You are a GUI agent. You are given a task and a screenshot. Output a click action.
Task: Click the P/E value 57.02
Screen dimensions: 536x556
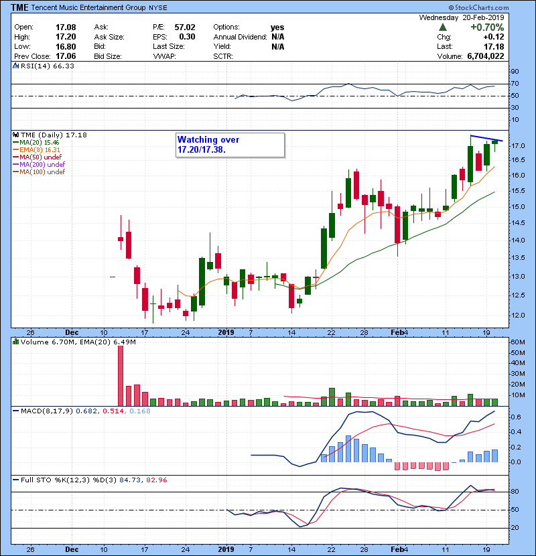tap(184, 27)
